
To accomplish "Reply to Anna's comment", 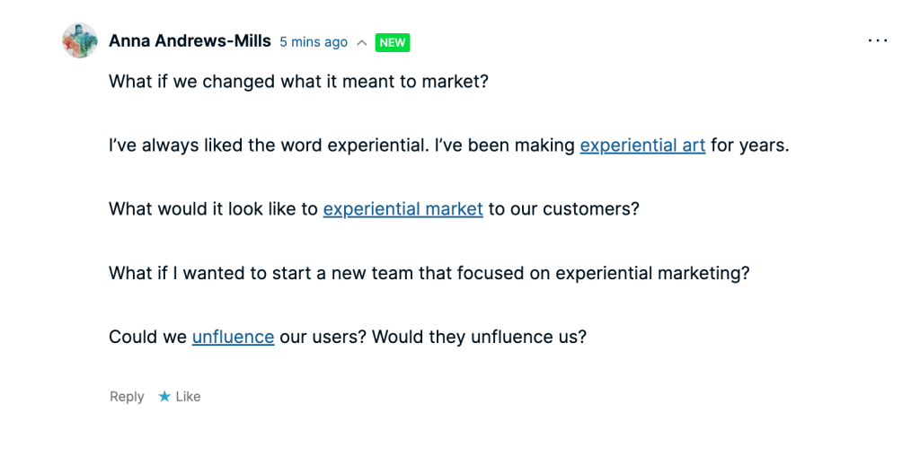I will pyautogui.click(x=127, y=396).
